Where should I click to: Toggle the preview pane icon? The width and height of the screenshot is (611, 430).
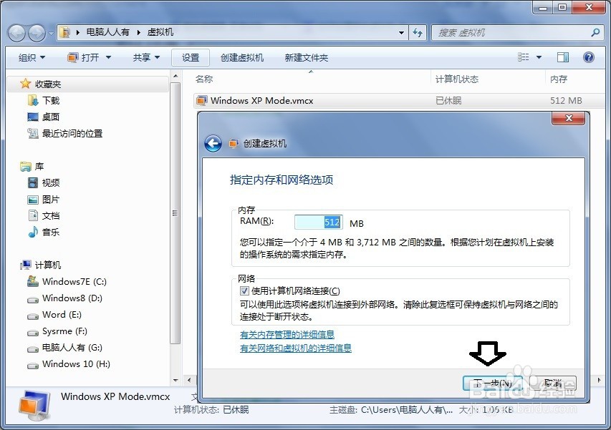click(x=563, y=57)
